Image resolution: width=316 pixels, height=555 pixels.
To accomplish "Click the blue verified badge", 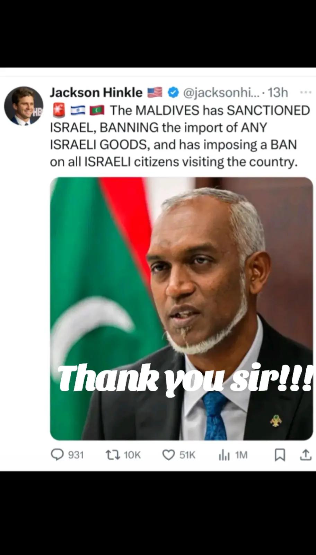I will tap(173, 93).
